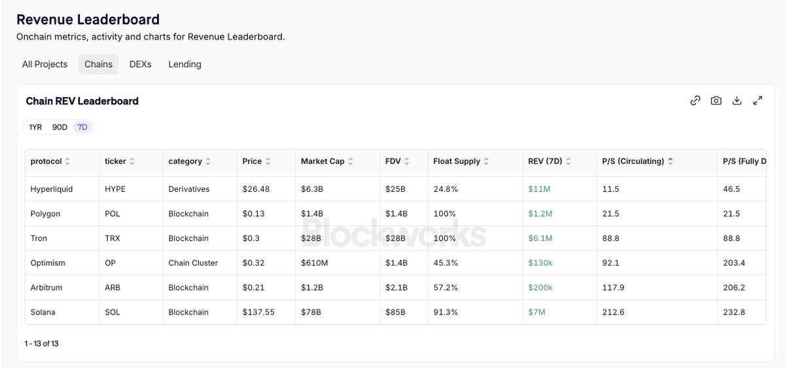The width and height of the screenshot is (785, 368).
Task: Select the 90D time range
Action: click(60, 127)
